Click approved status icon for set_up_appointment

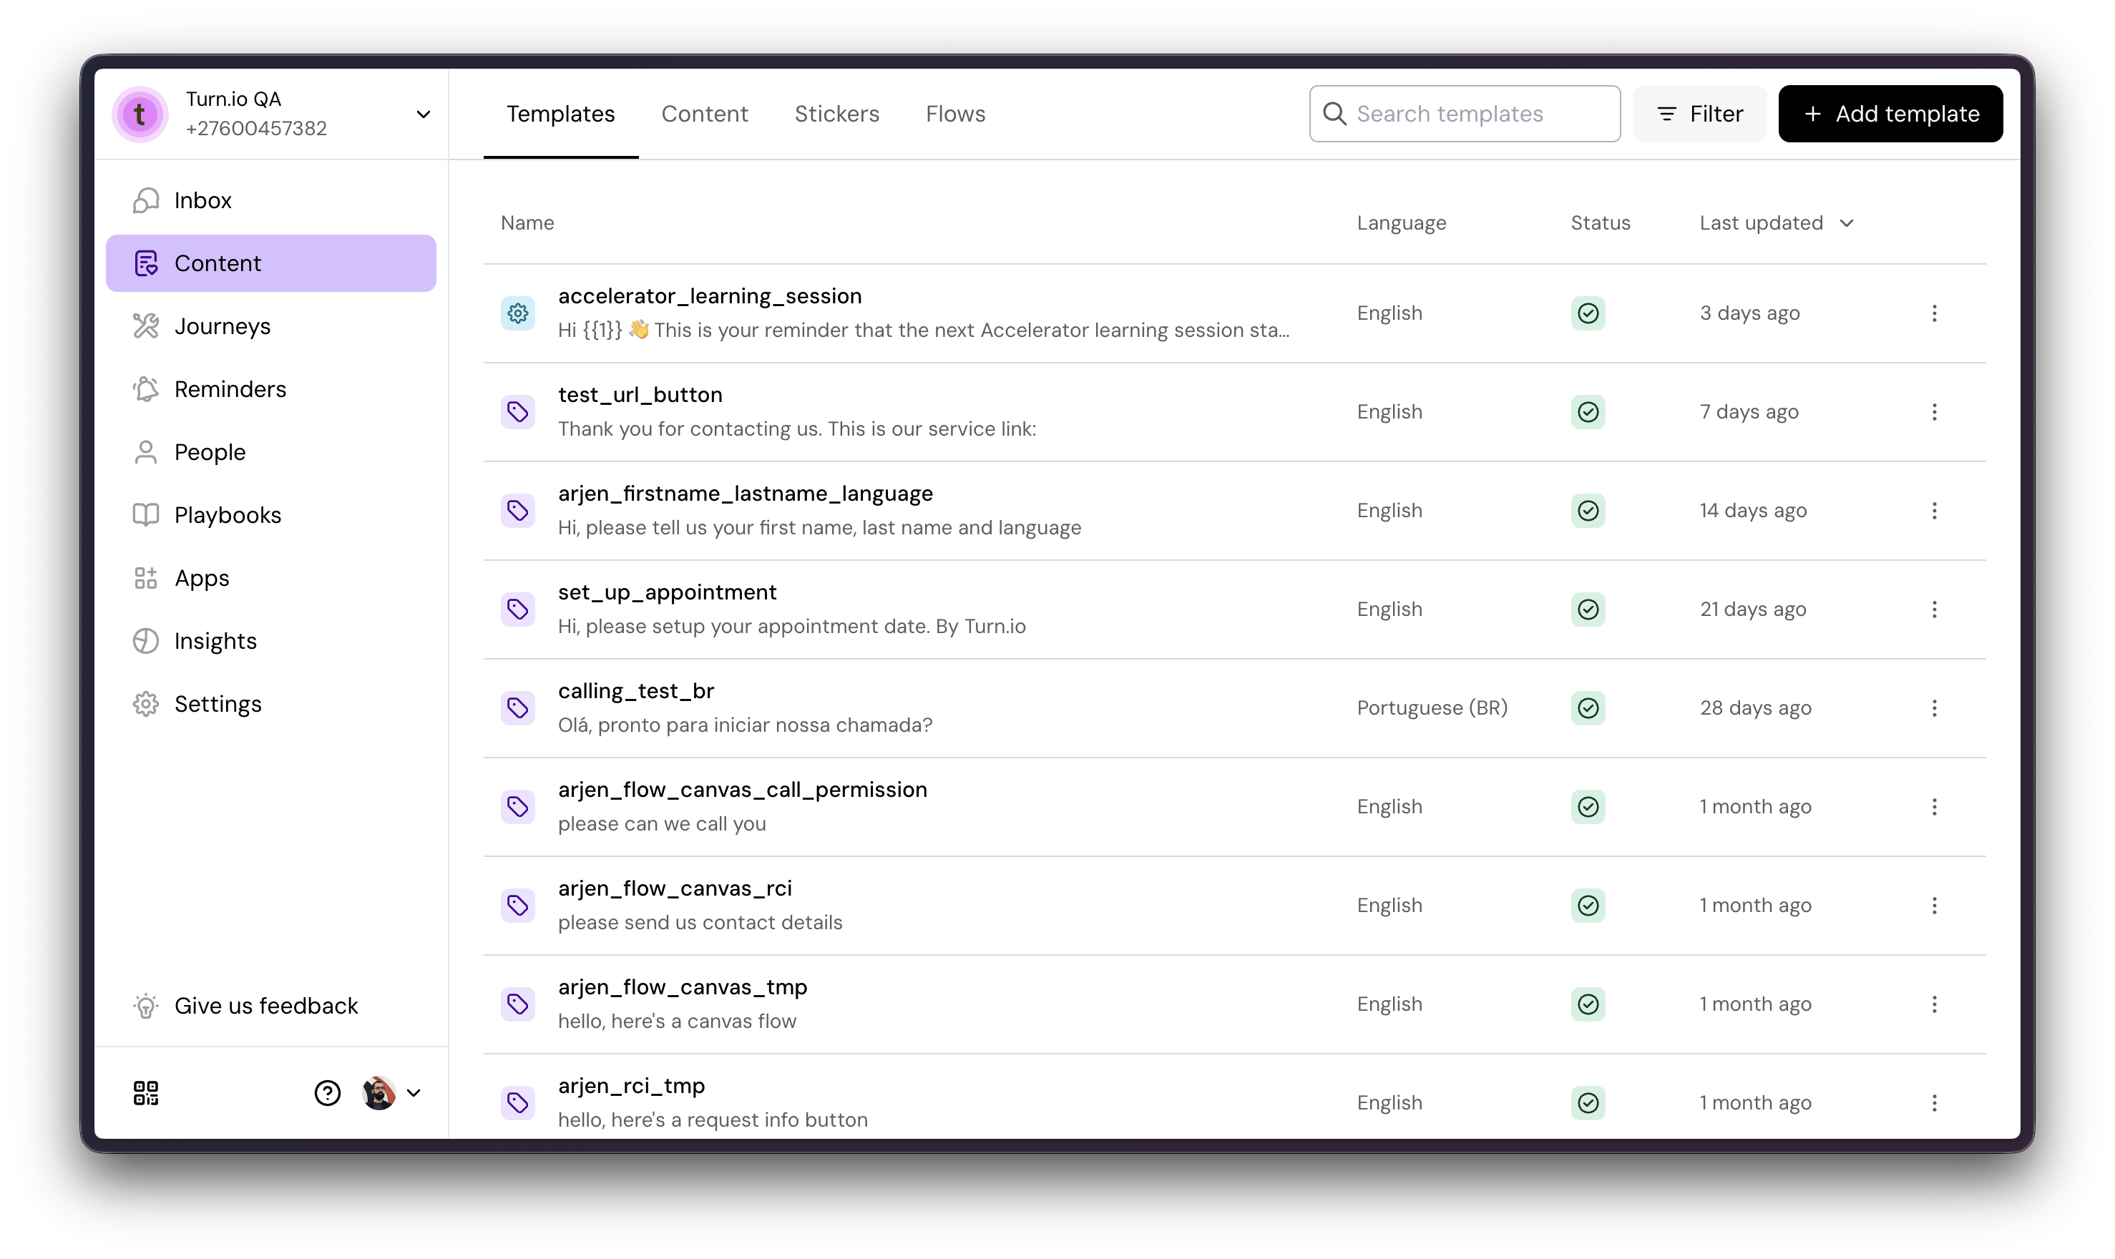coord(1588,609)
